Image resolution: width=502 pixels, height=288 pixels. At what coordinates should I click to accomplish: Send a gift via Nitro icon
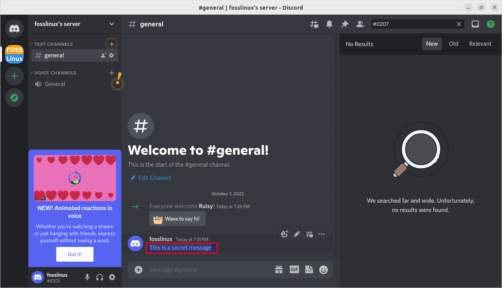pyautogui.click(x=279, y=269)
